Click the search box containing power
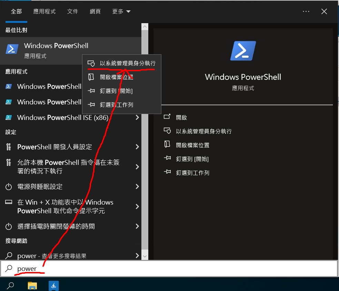This screenshot has width=339, height=291. 169,269
